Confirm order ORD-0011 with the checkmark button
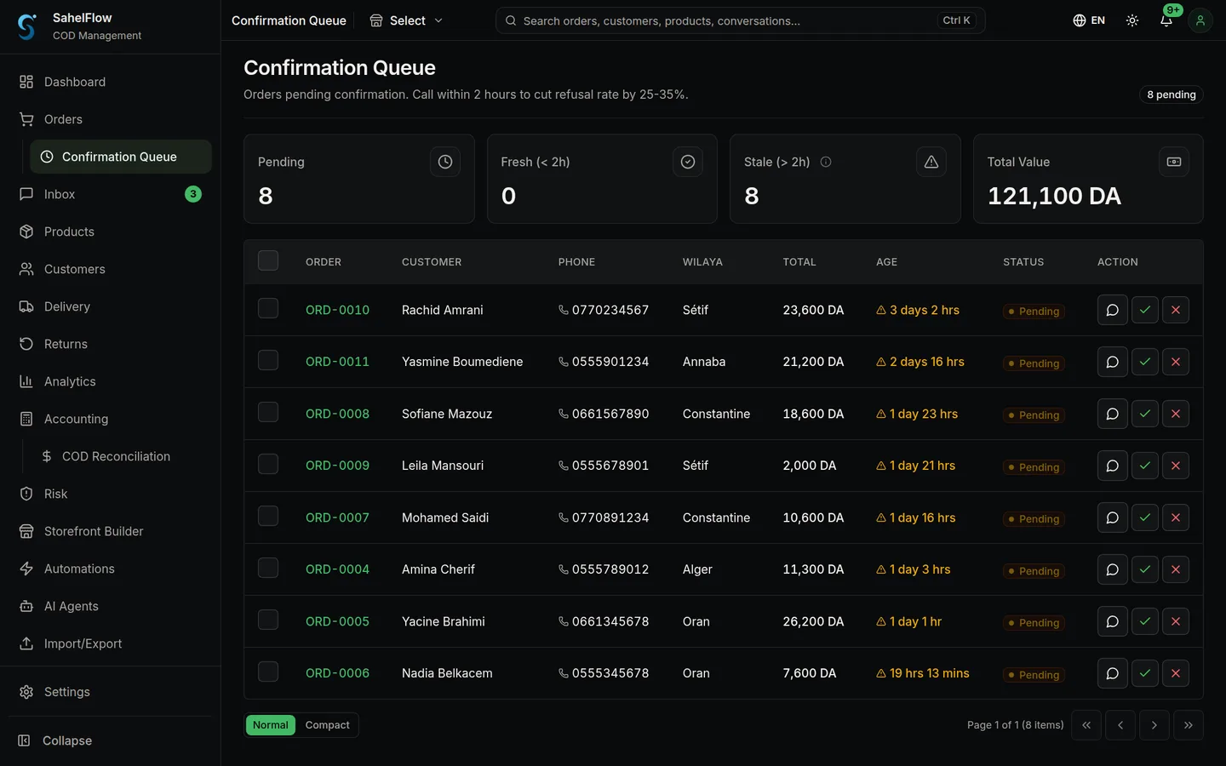Screen dimensions: 1226x766 (1145, 363)
